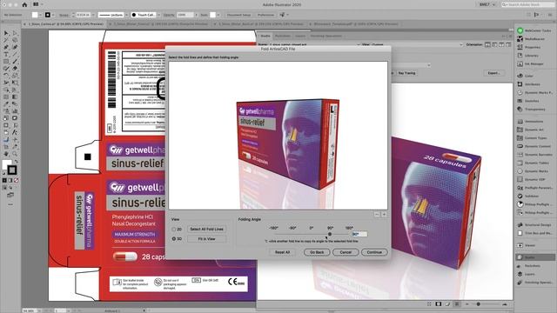Click the Go Back button
Viewport: 557px width, 313px height.
[317, 252]
